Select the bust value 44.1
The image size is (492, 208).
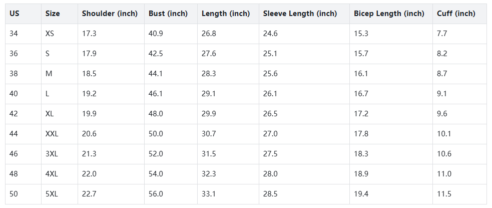[x=156, y=74]
